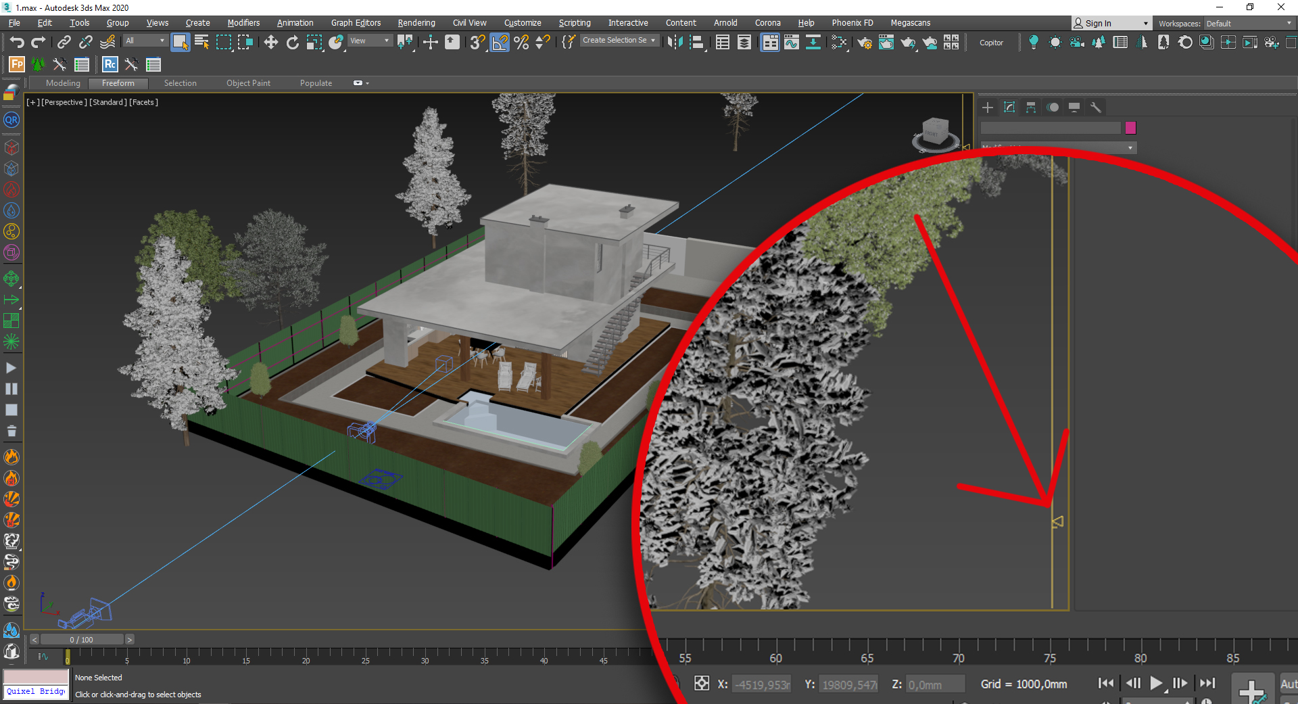Toggle Spinner Snap button
The image size is (1298, 704).
click(543, 43)
